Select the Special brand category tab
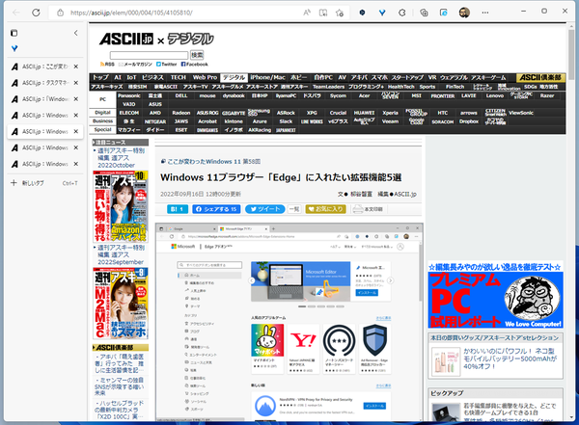This screenshot has height=425, width=579. [102, 129]
